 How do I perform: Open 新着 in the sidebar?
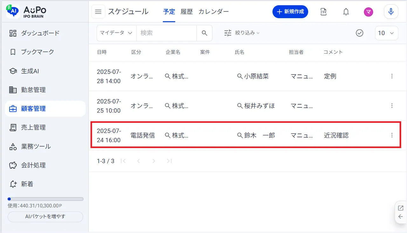pyautogui.click(x=45, y=184)
